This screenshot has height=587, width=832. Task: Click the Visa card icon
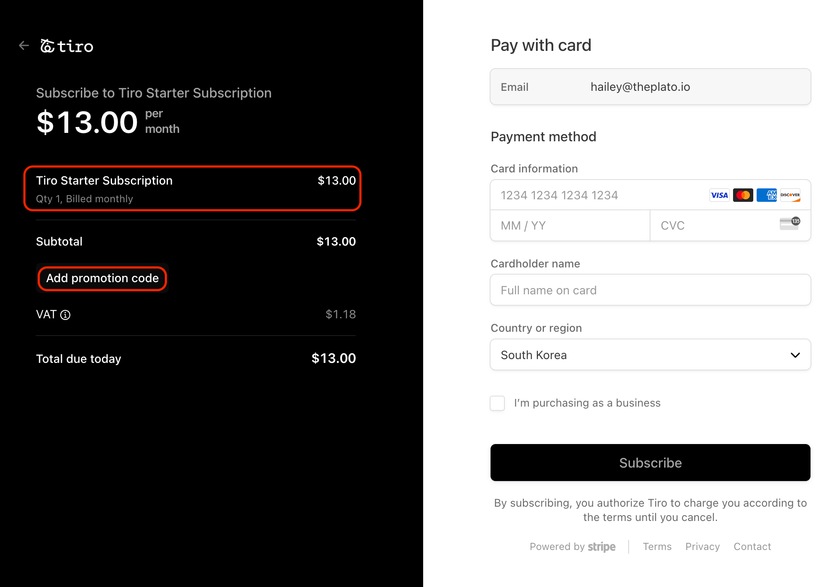[x=719, y=195]
